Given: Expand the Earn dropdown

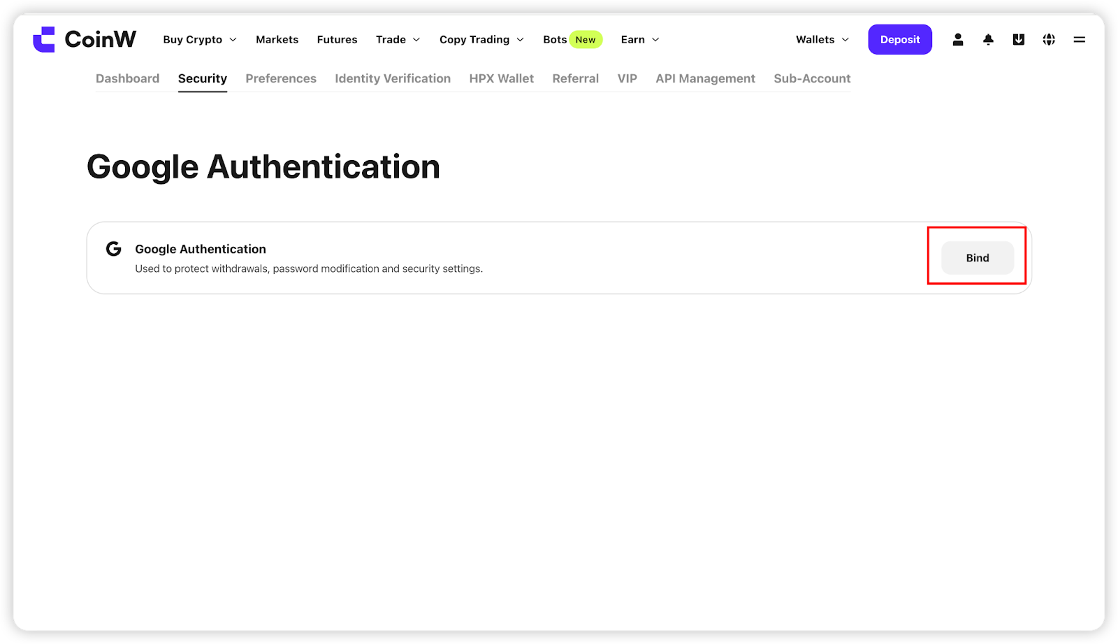Looking at the screenshot, I should [640, 40].
